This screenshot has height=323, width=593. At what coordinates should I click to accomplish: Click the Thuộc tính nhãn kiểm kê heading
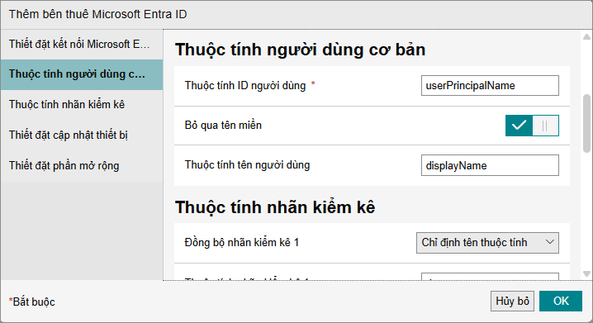tap(275, 207)
